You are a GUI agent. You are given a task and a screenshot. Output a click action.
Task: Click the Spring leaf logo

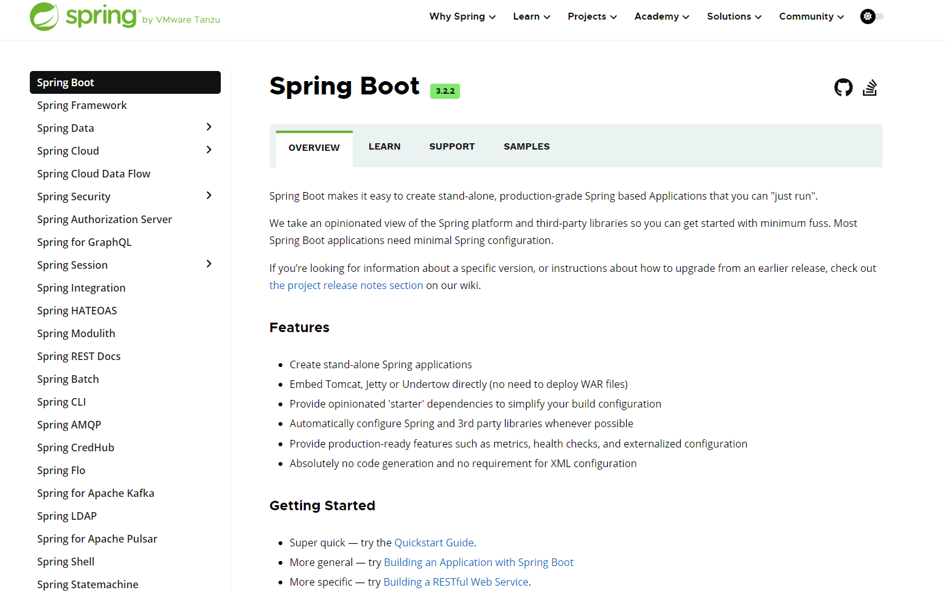pos(44,16)
